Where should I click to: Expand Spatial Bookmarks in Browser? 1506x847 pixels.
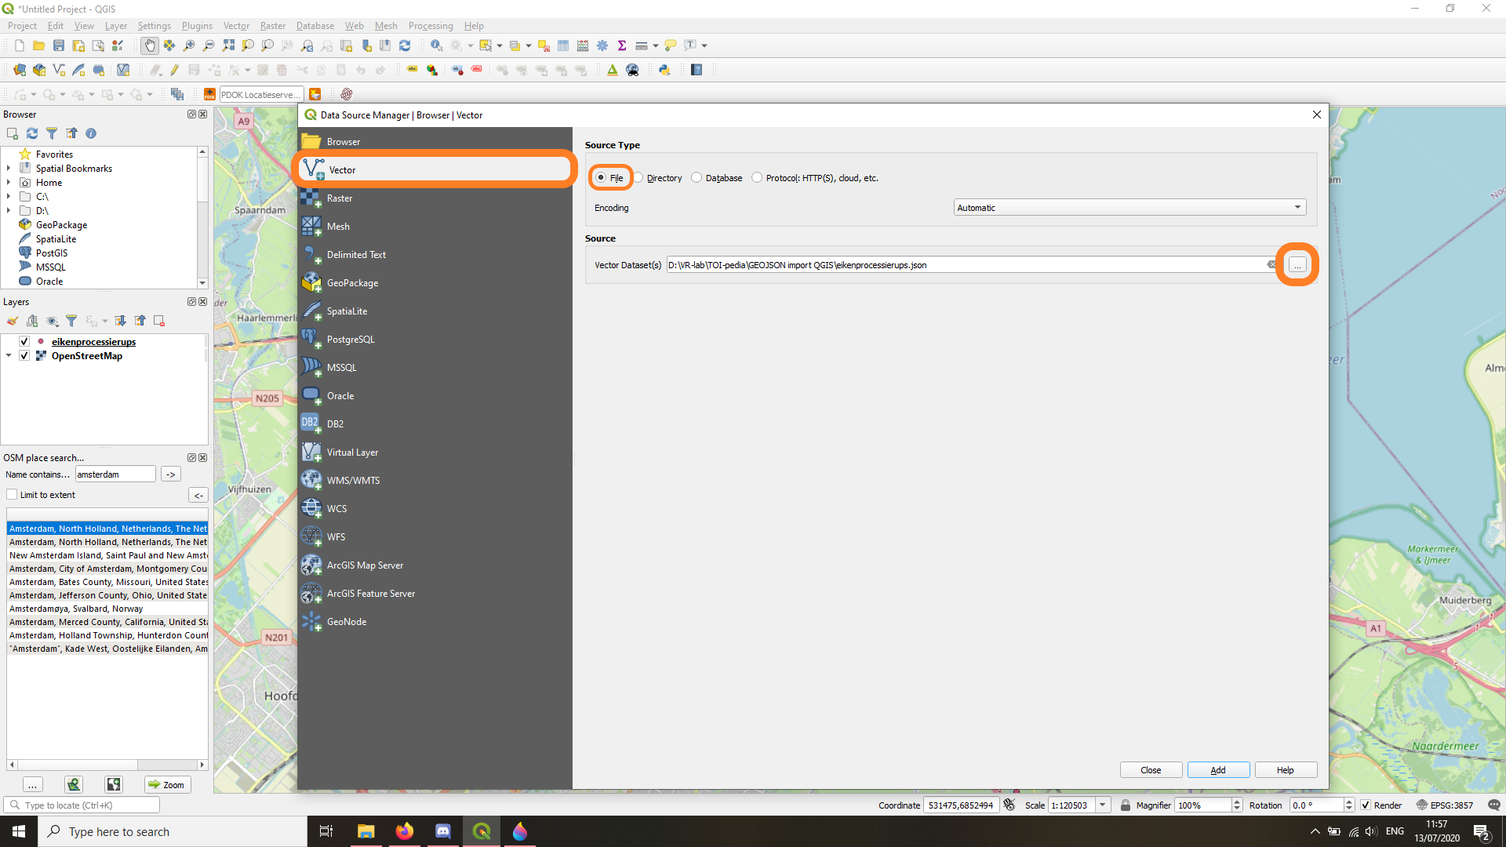(x=8, y=168)
